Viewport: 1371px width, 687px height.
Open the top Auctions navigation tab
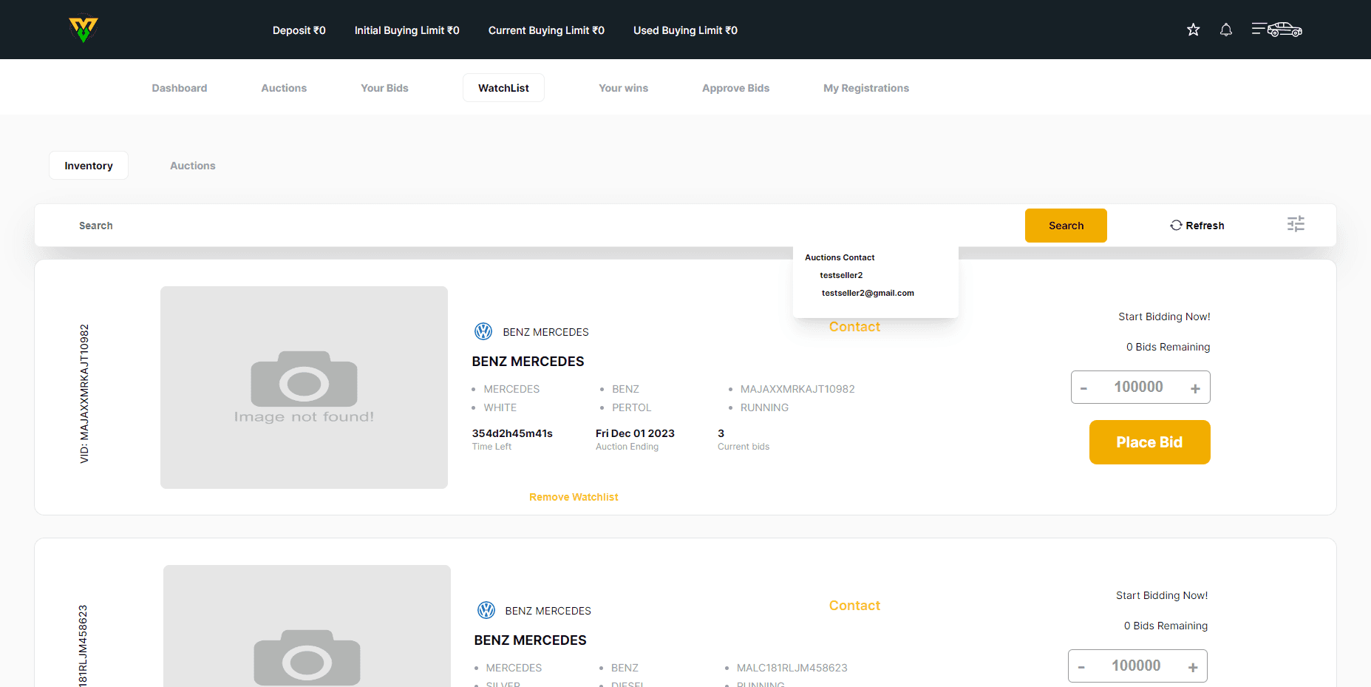[x=284, y=88]
